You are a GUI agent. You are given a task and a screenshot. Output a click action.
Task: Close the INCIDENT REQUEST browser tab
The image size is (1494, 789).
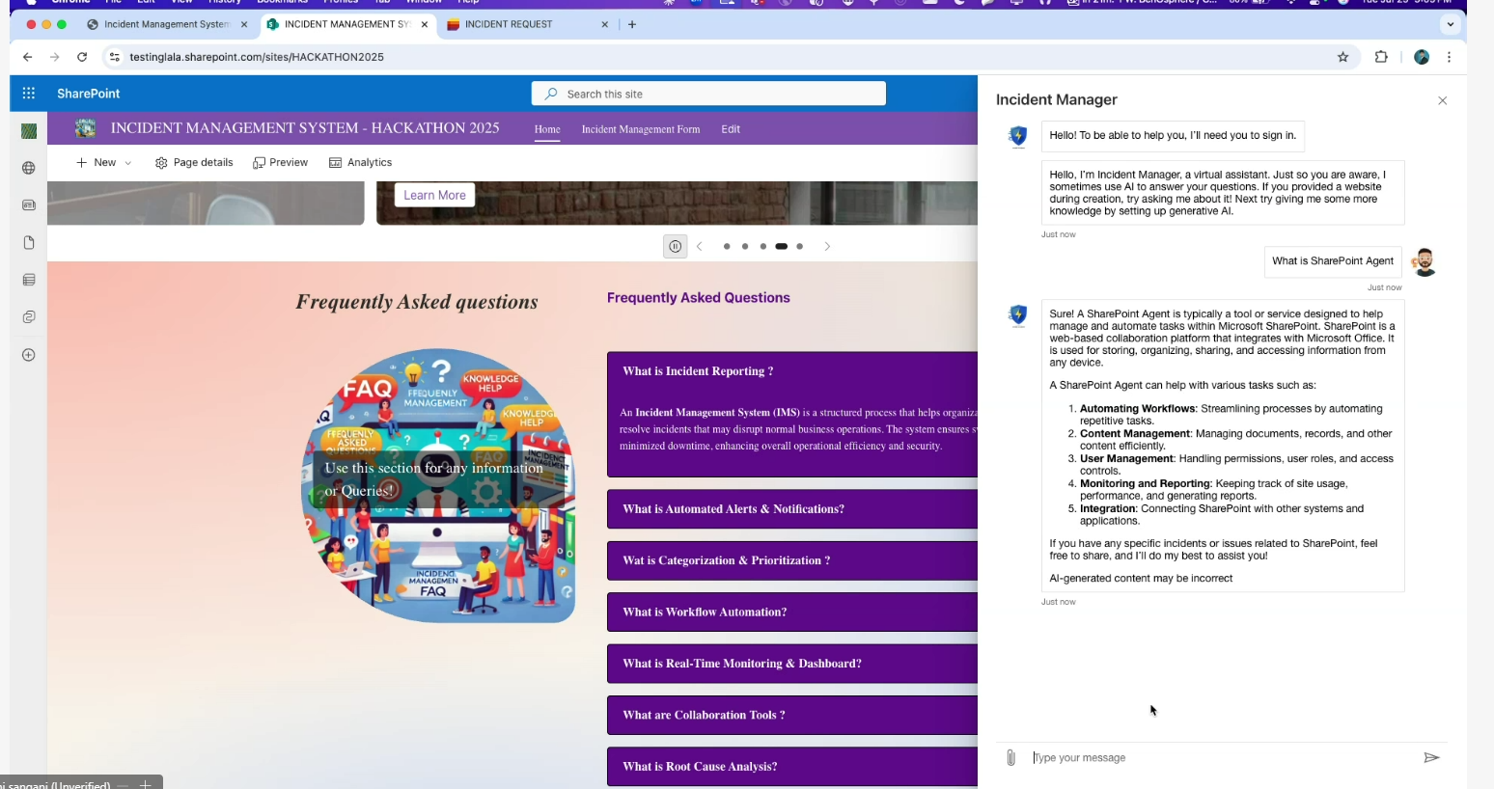click(605, 24)
